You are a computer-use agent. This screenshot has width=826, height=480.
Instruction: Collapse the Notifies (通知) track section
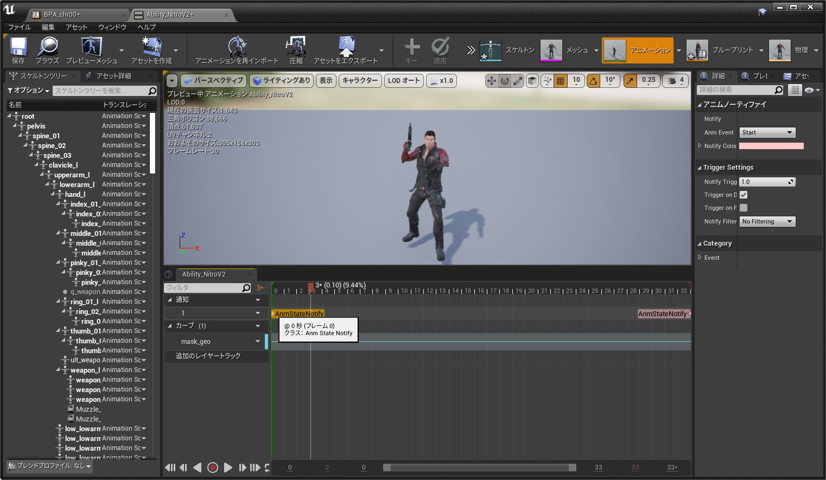[170, 300]
